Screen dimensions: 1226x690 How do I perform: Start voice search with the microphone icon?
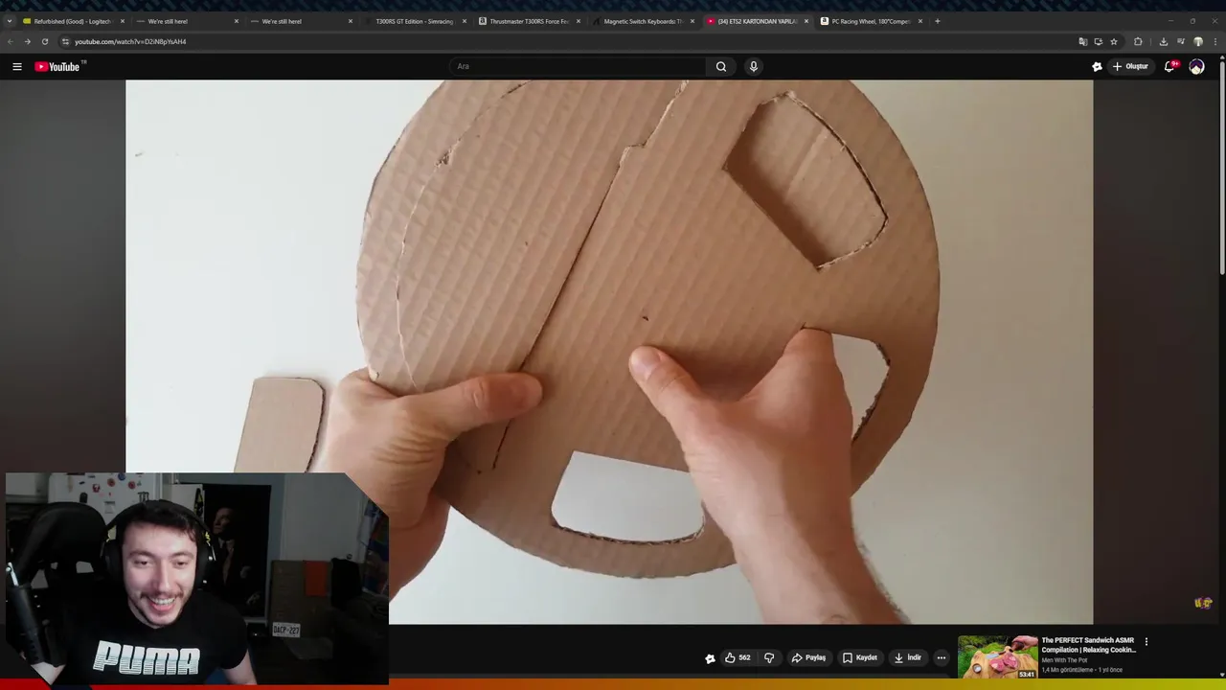point(754,66)
